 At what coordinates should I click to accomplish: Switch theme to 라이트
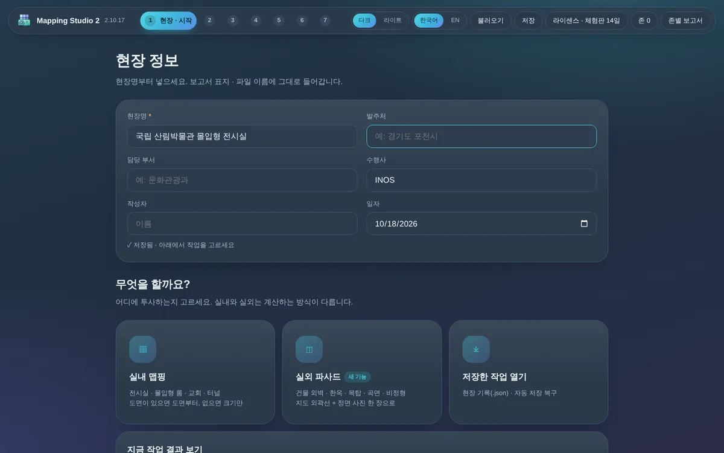point(393,21)
